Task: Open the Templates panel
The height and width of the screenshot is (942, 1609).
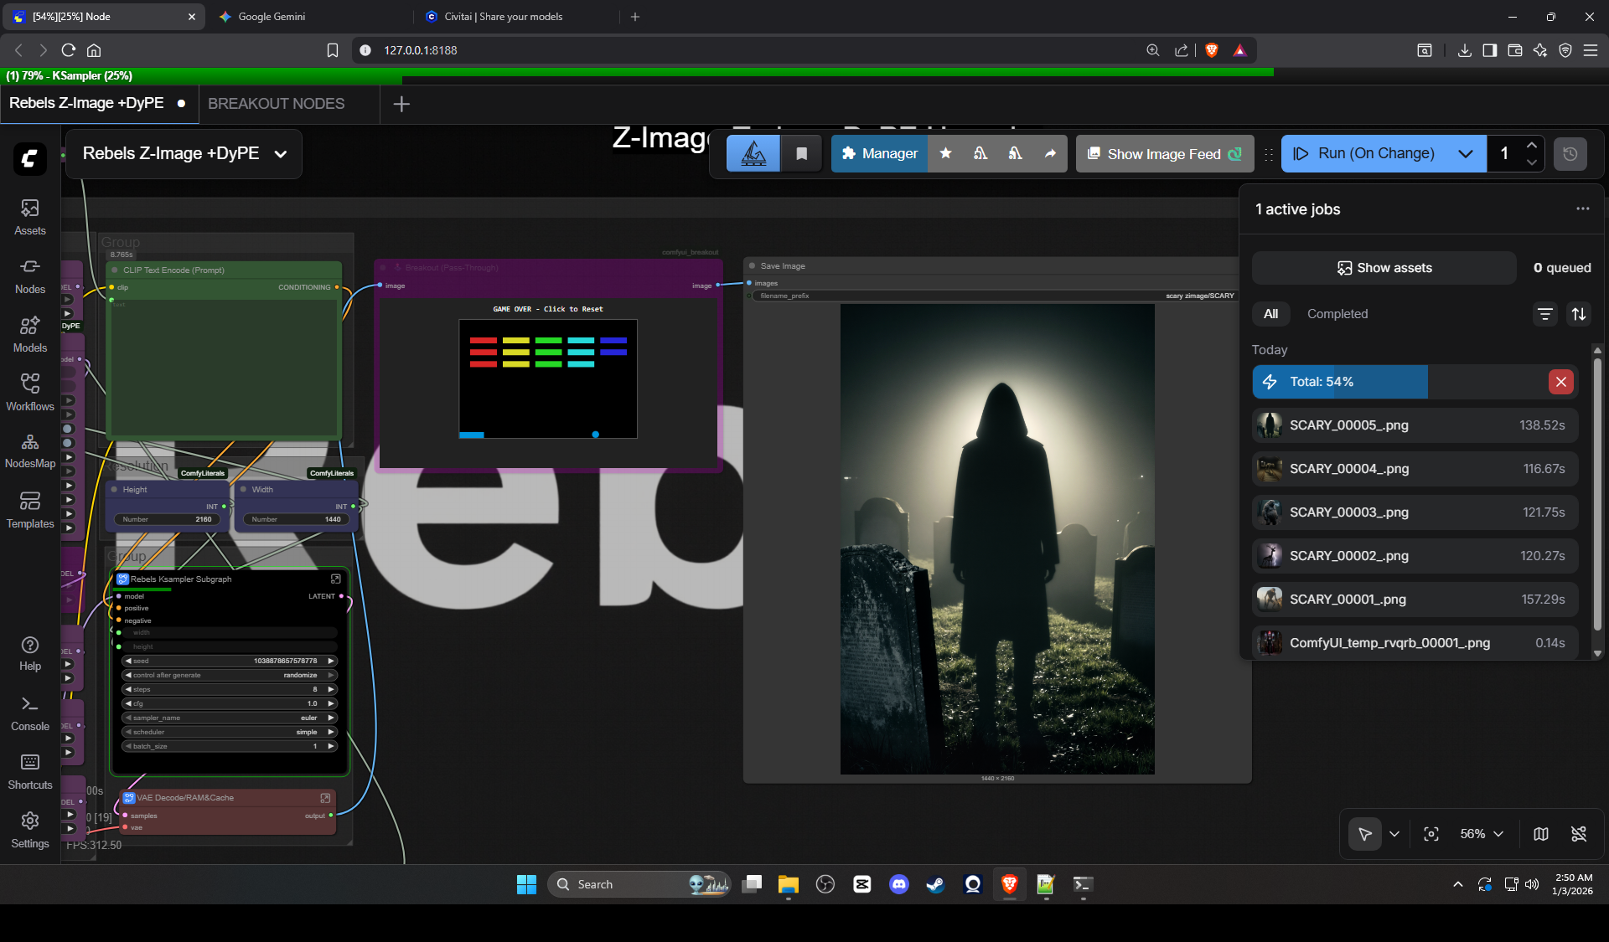Action: click(30, 510)
